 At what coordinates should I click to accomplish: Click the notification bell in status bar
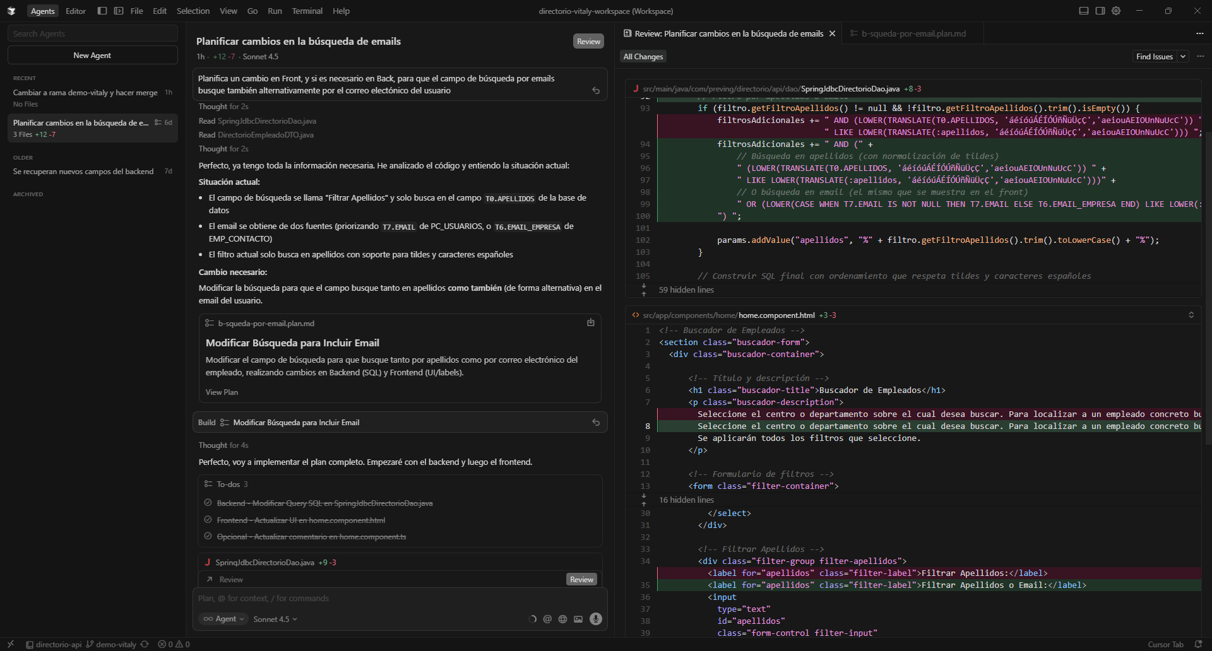(x=1197, y=644)
